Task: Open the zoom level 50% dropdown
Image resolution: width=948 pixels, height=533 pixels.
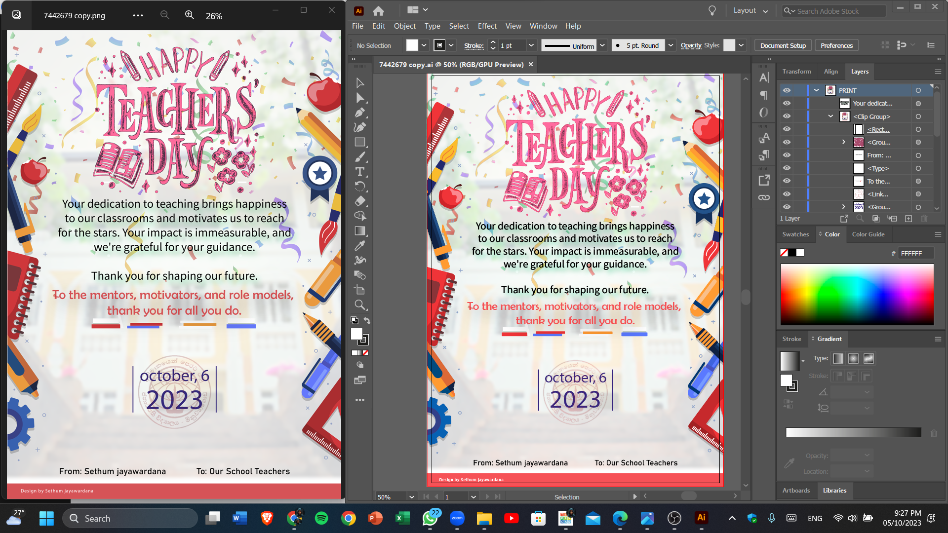Action: pyautogui.click(x=411, y=496)
